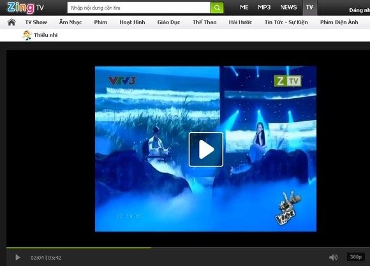Open the Âm Nhạc menu
The height and width of the screenshot is (266, 370).
70,22
